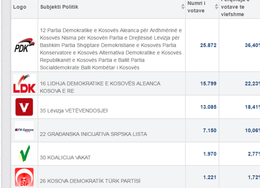Select the 26 Kosova Demokratik Türk Partisi entry
Viewport: 260px width, 188px height.
(90, 181)
